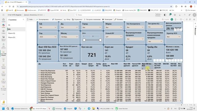Open the Город slicer dropdown
The height and width of the screenshot is (111, 197).
click(92, 27)
